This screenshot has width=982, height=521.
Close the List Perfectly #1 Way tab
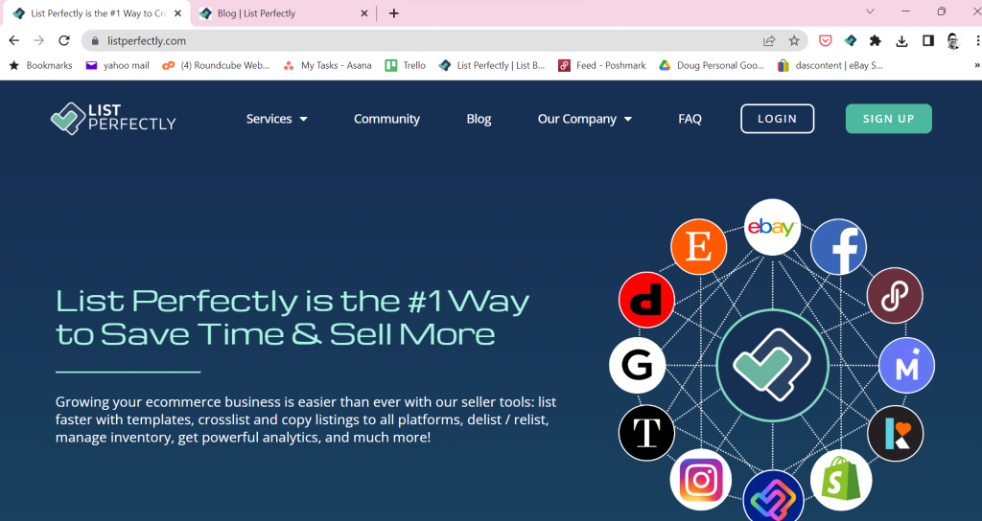(x=177, y=13)
